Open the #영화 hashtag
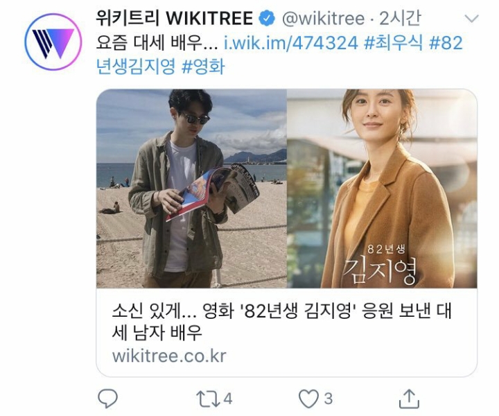Image resolution: width=499 pixels, height=416 pixels. [203, 67]
